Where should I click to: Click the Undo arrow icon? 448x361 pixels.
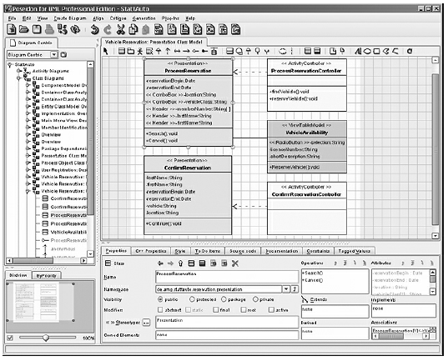click(95, 29)
